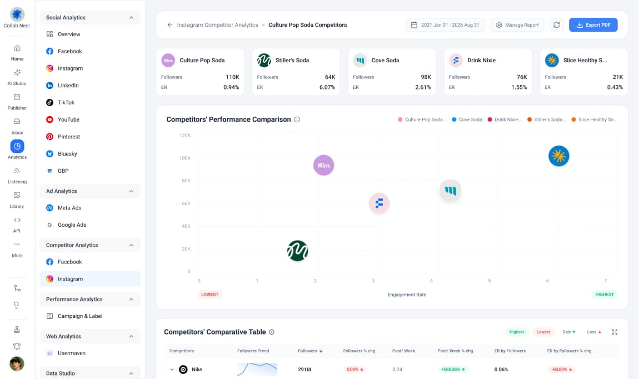Select the Analytics pie icon
639x379 pixels.
[x=17, y=146]
